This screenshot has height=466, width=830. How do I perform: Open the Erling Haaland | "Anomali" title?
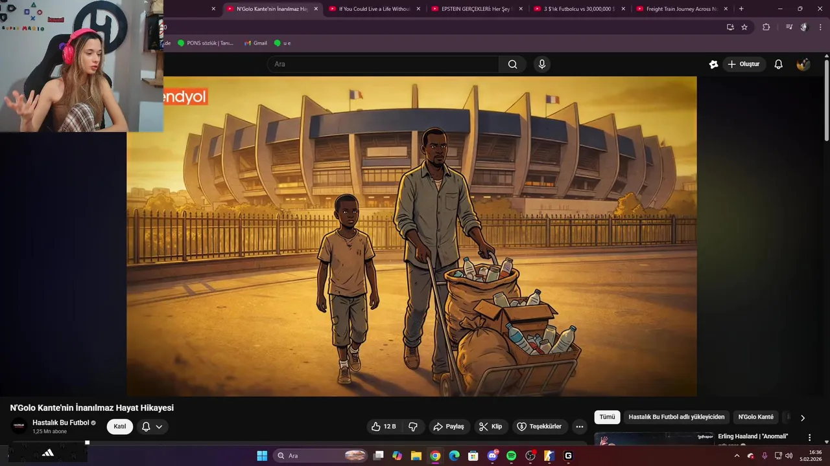(x=753, y=436)
